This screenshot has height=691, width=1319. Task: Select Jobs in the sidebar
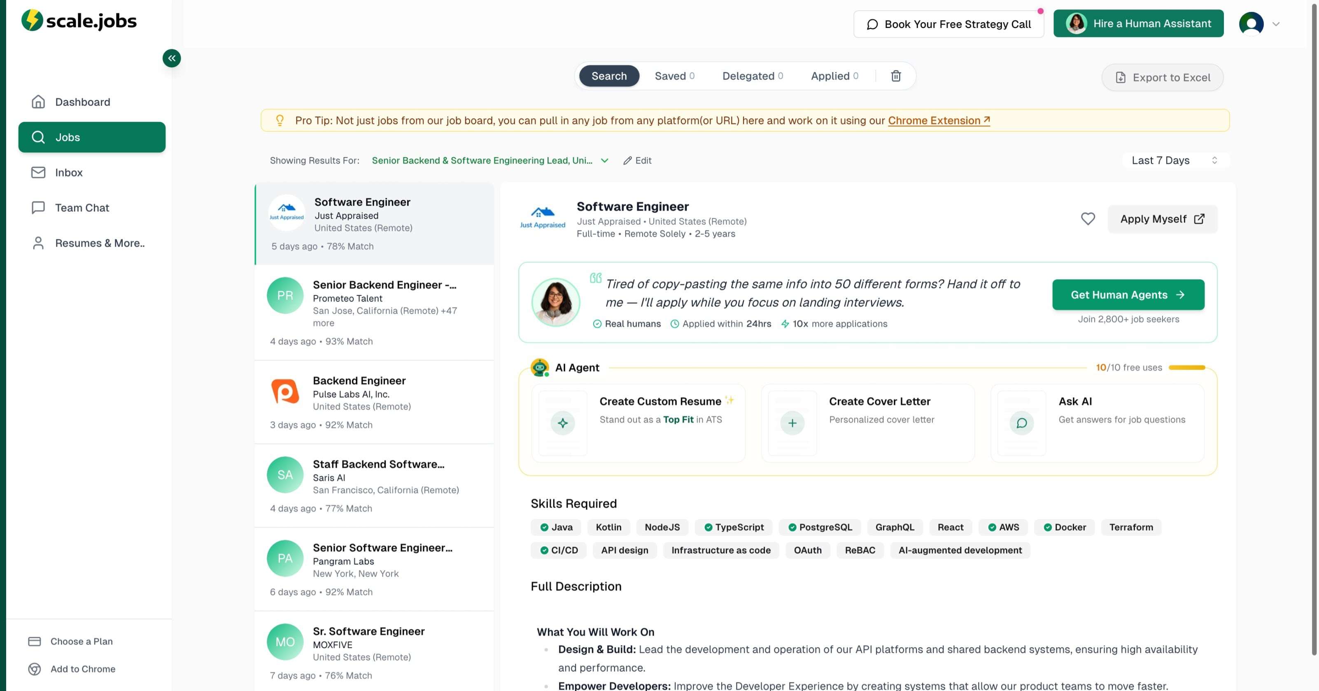point(92,137)
